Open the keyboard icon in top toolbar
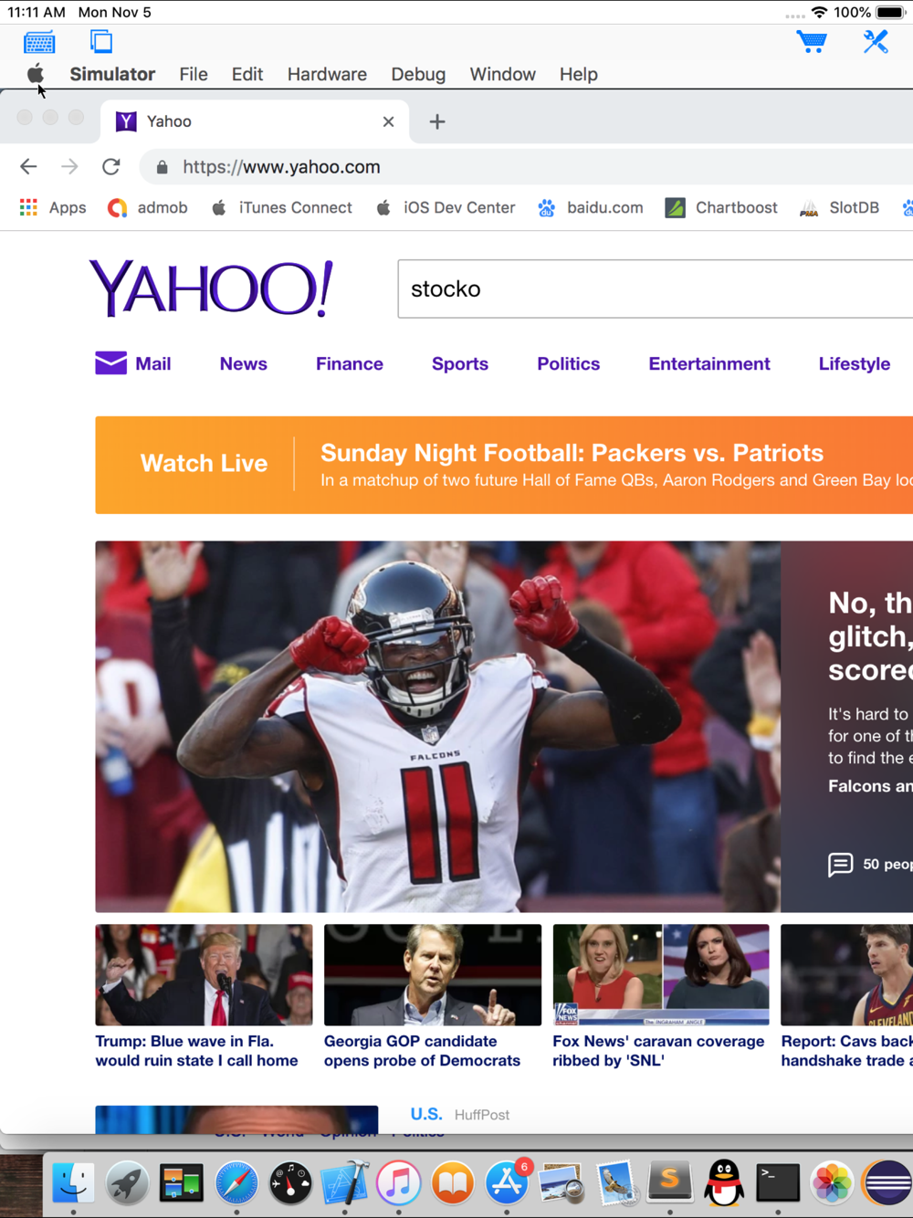913x1218 pixels. (39, 42)
